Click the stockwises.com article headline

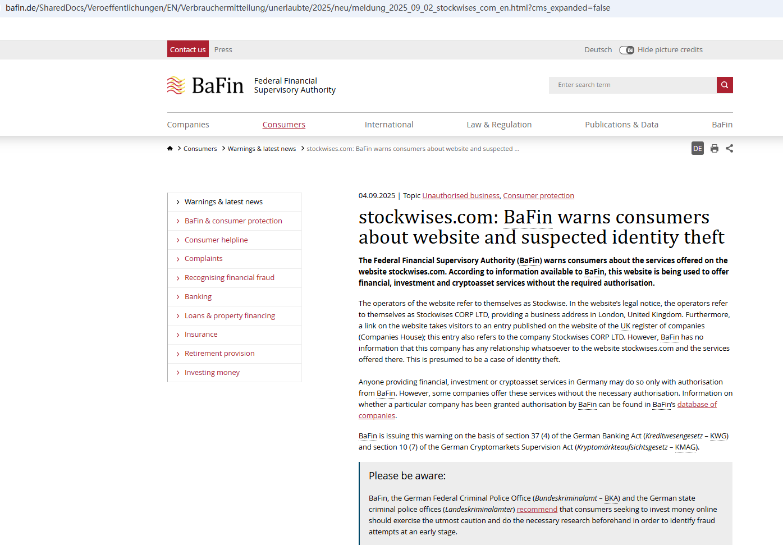[x=542, y=227]
